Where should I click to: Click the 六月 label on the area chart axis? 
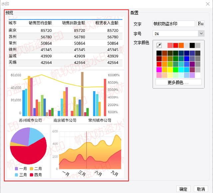coord(99,173)
